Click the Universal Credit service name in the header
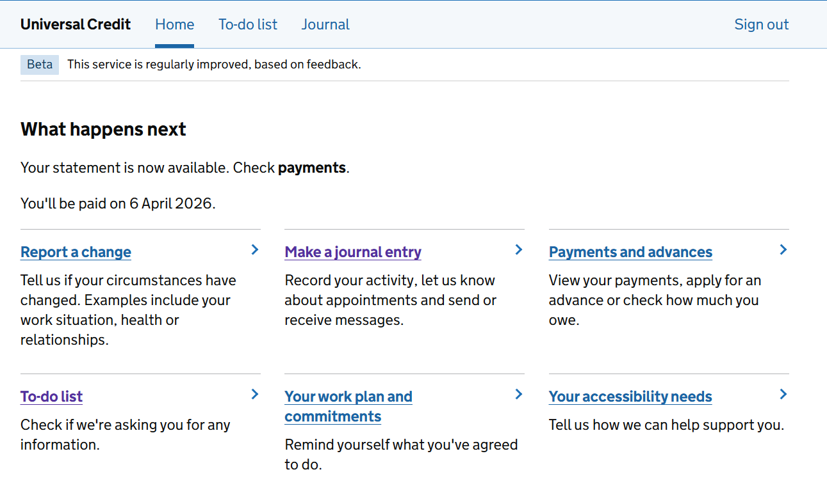The width and height of the screenshot is (827, 488). (76, 25)
